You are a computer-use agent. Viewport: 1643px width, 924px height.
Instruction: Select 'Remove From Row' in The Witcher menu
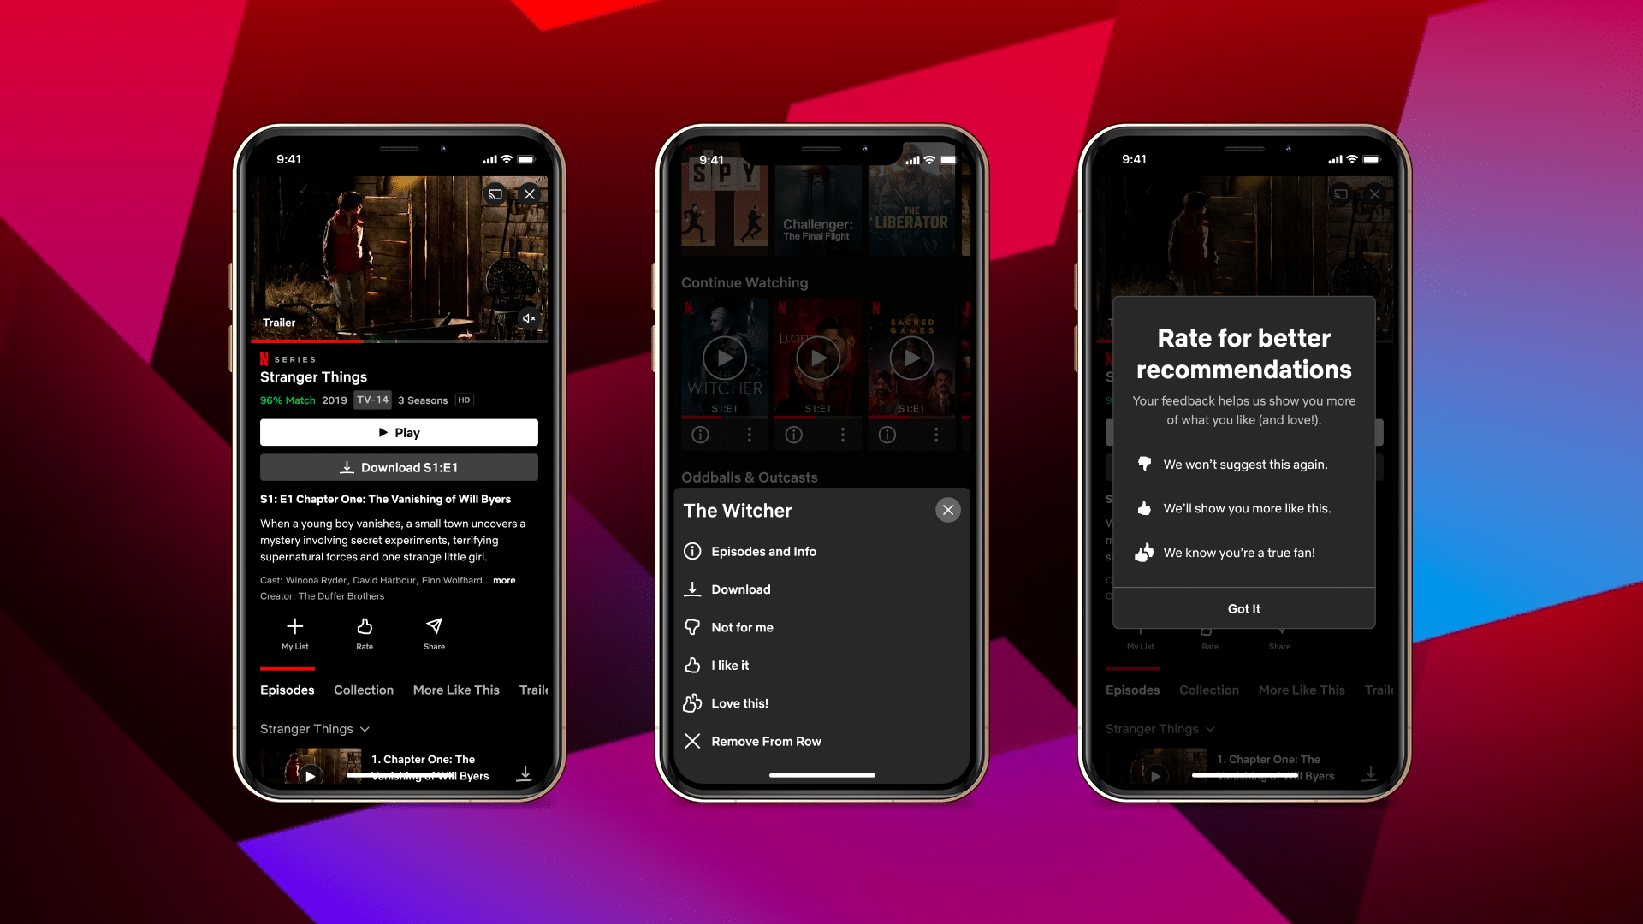765,740
